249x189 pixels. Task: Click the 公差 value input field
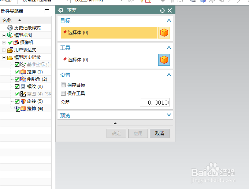[155, 102]
